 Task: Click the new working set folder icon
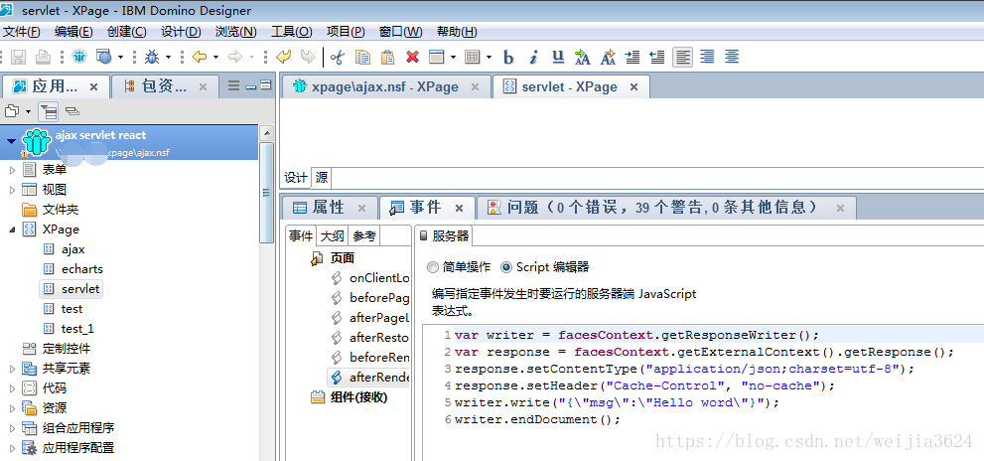point(11,112)
